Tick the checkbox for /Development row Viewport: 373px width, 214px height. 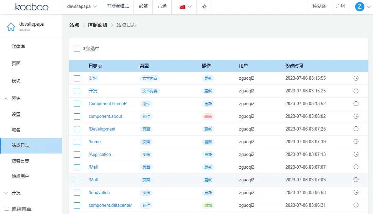point(77,129)
